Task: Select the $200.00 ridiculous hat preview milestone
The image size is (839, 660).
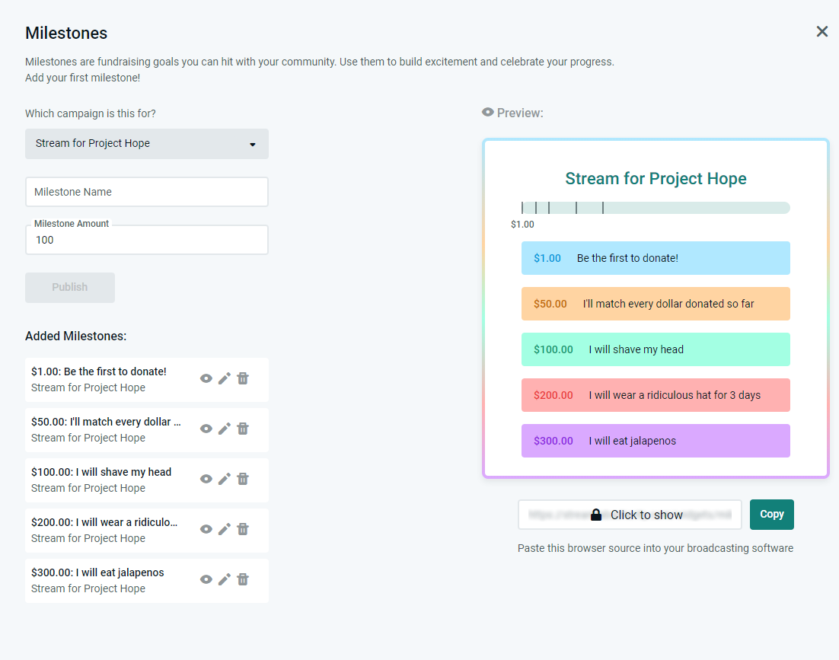Action: pyautogui.click(x=656, y=395)
